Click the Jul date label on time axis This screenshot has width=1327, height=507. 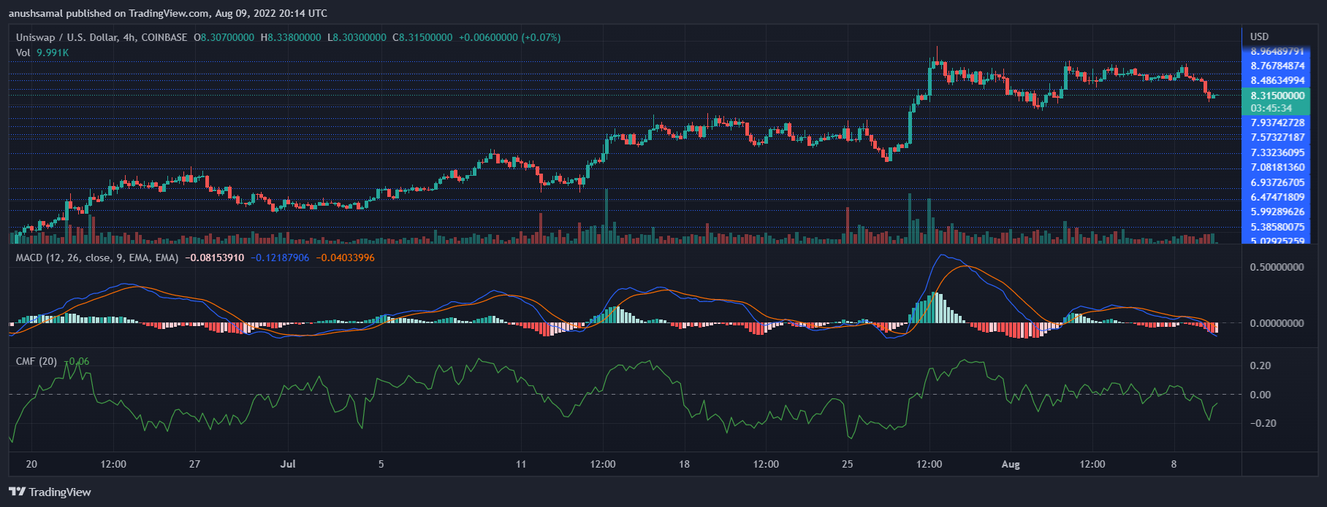pos(288,464)
